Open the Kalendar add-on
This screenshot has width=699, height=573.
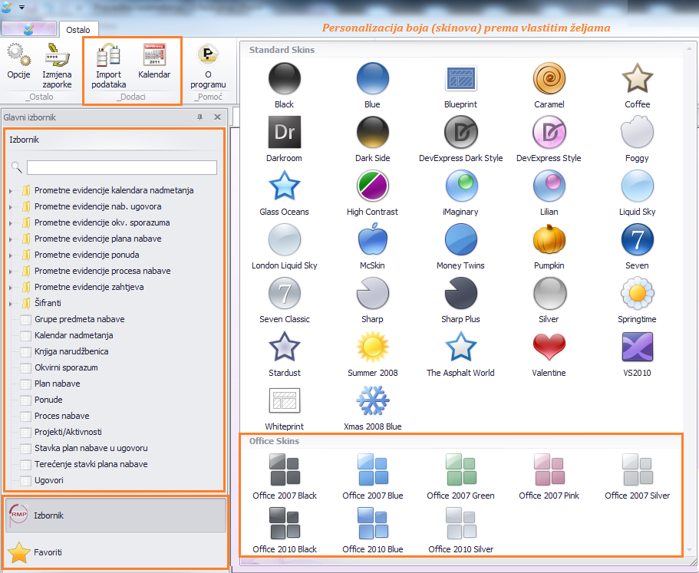(x=154, y=61)
